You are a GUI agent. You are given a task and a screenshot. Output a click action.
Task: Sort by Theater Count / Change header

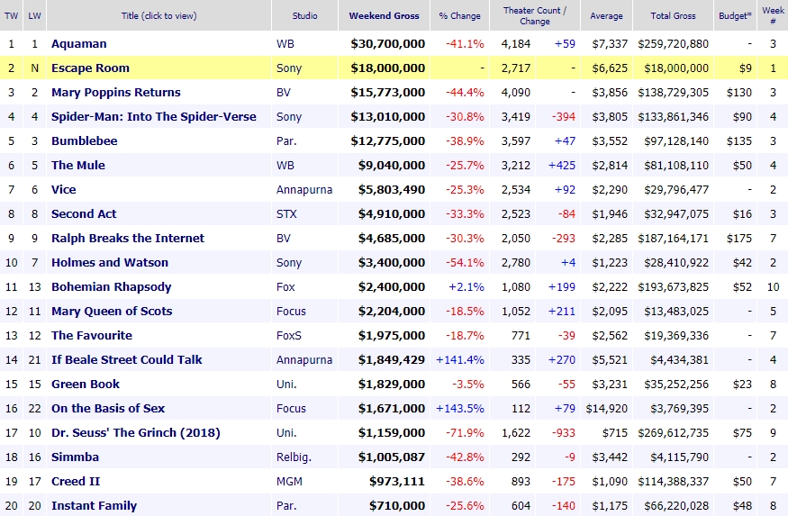[535, 15]
